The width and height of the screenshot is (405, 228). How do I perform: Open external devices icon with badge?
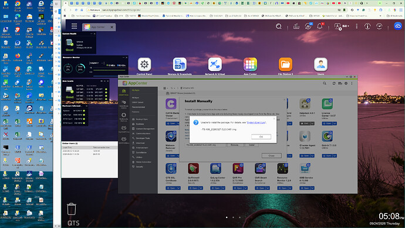coord(308,26)
